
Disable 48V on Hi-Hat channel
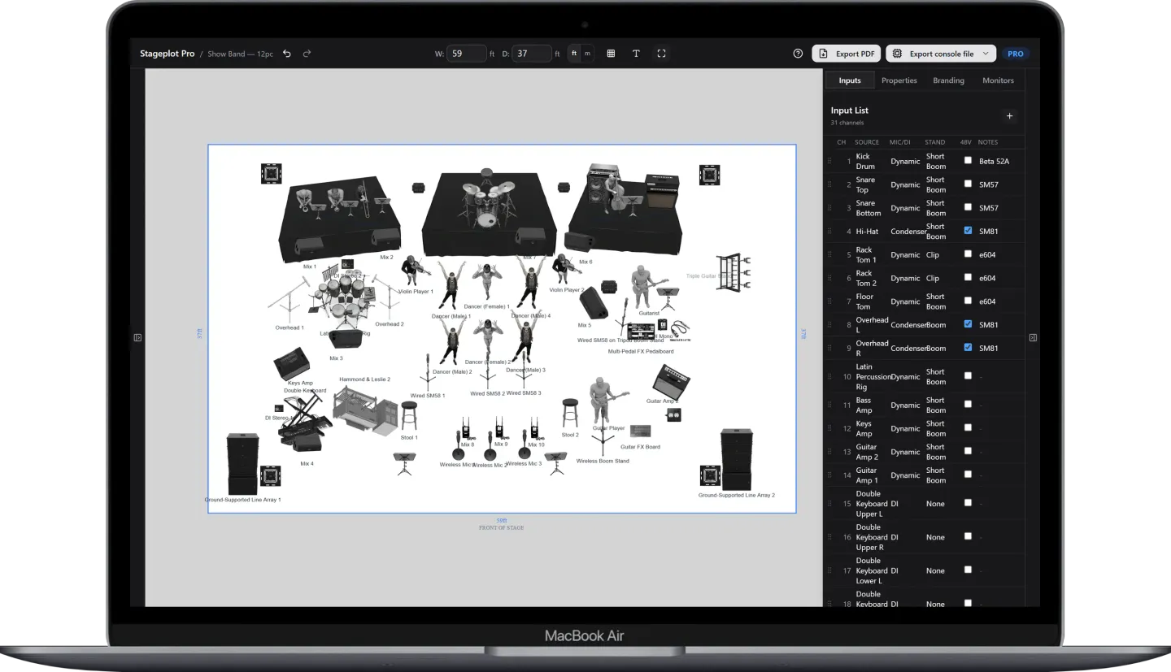click(968, 230)
